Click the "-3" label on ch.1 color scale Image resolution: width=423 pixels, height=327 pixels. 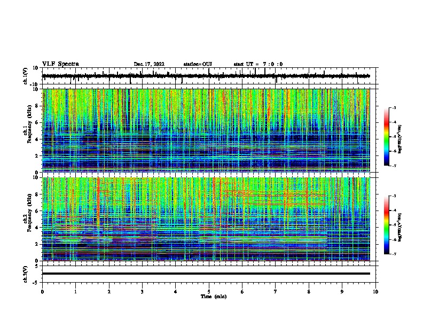click(394, 107)
